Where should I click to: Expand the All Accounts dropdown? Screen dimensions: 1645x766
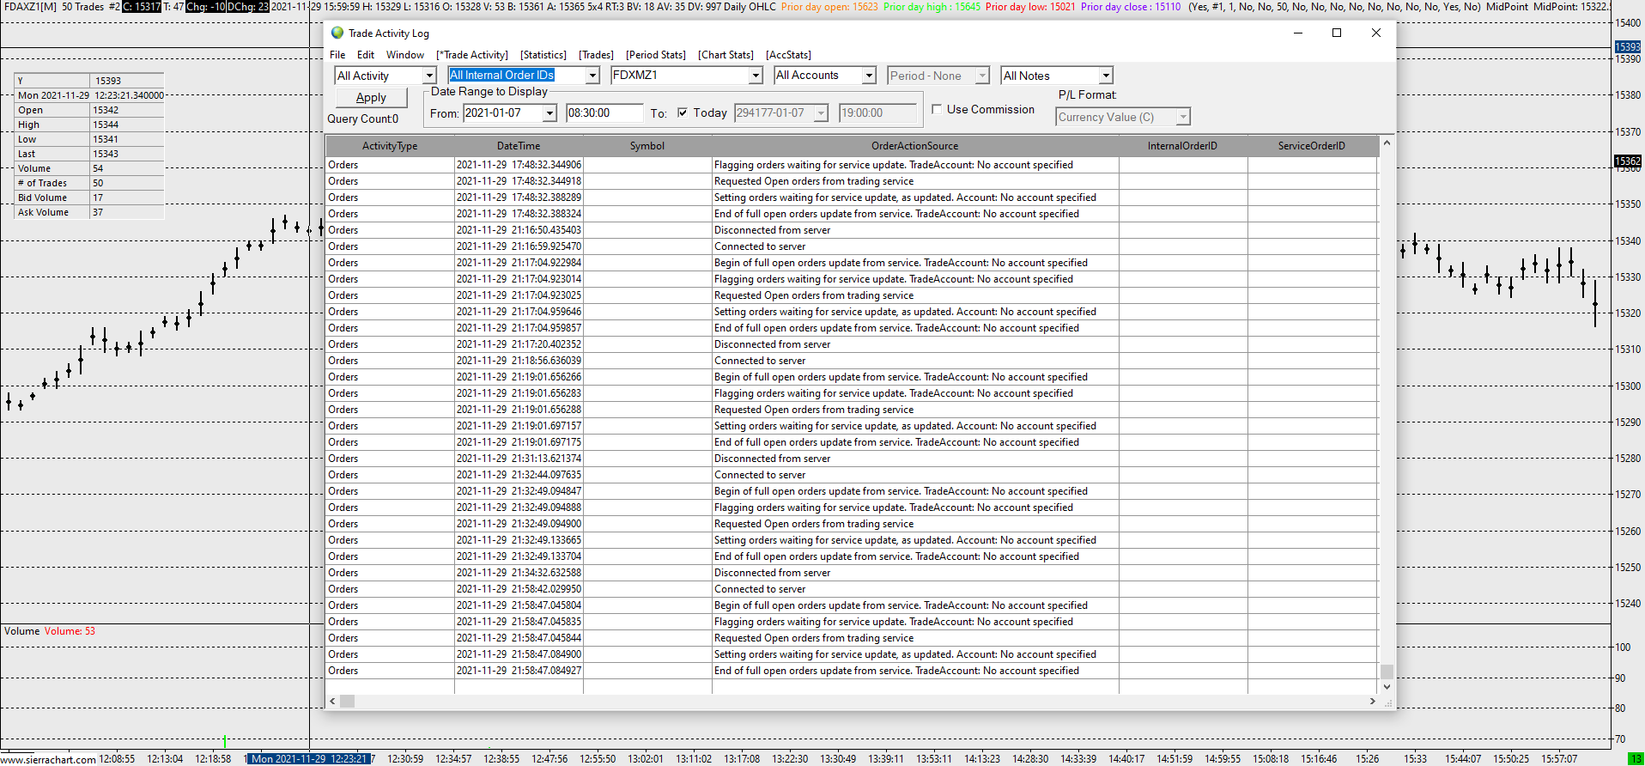(869, 76)
